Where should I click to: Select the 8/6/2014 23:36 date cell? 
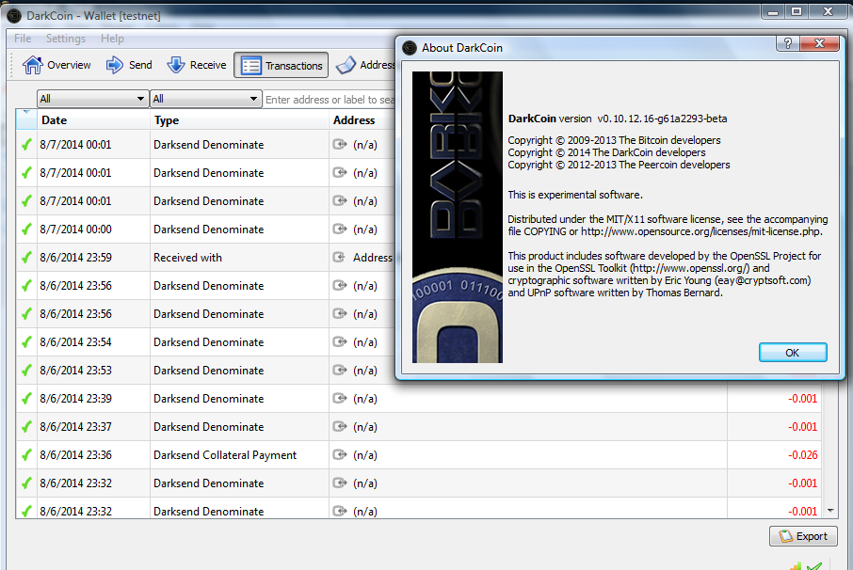[x=93, y=455]
